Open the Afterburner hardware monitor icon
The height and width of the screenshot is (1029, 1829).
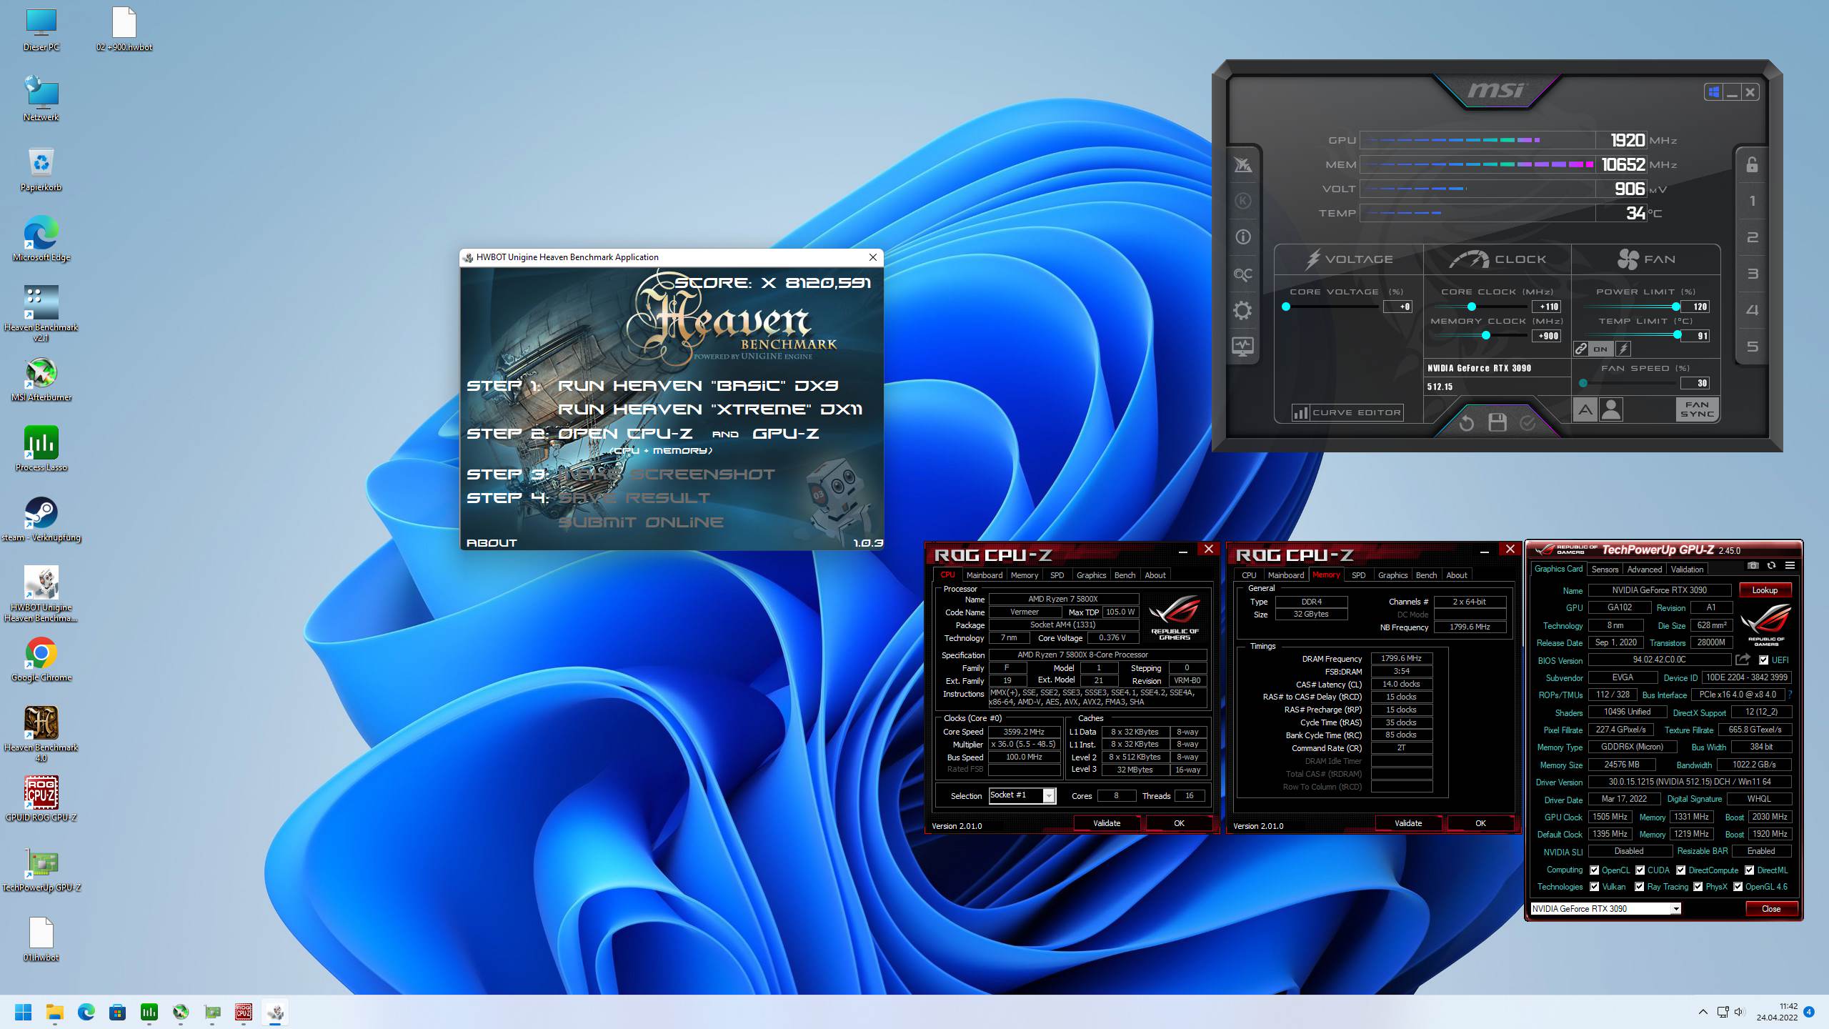click(x=1243, y=347)
